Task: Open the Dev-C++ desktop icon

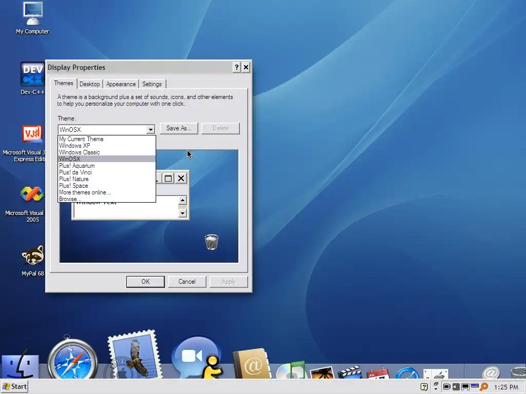Action: pos(32,78)
